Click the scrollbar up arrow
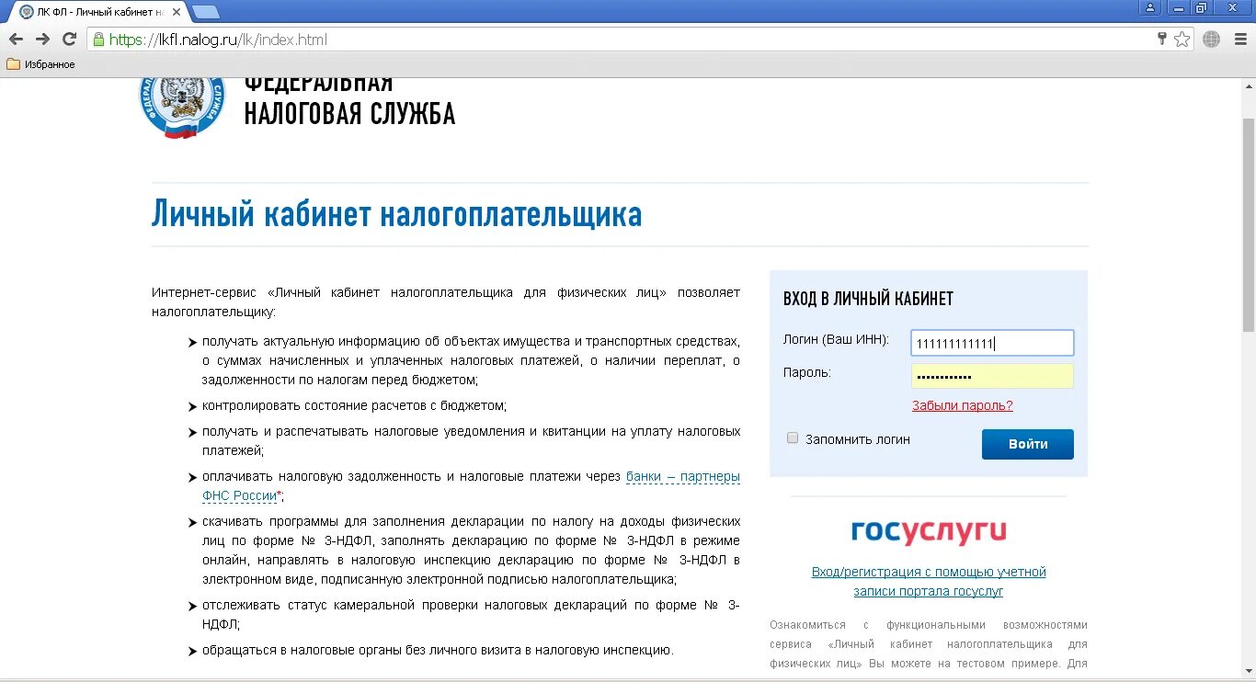1256x682 pixels. tap(1248, 85)
